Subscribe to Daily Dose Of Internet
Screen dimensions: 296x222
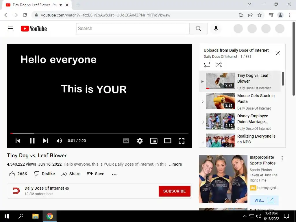(x=174, y=191)
